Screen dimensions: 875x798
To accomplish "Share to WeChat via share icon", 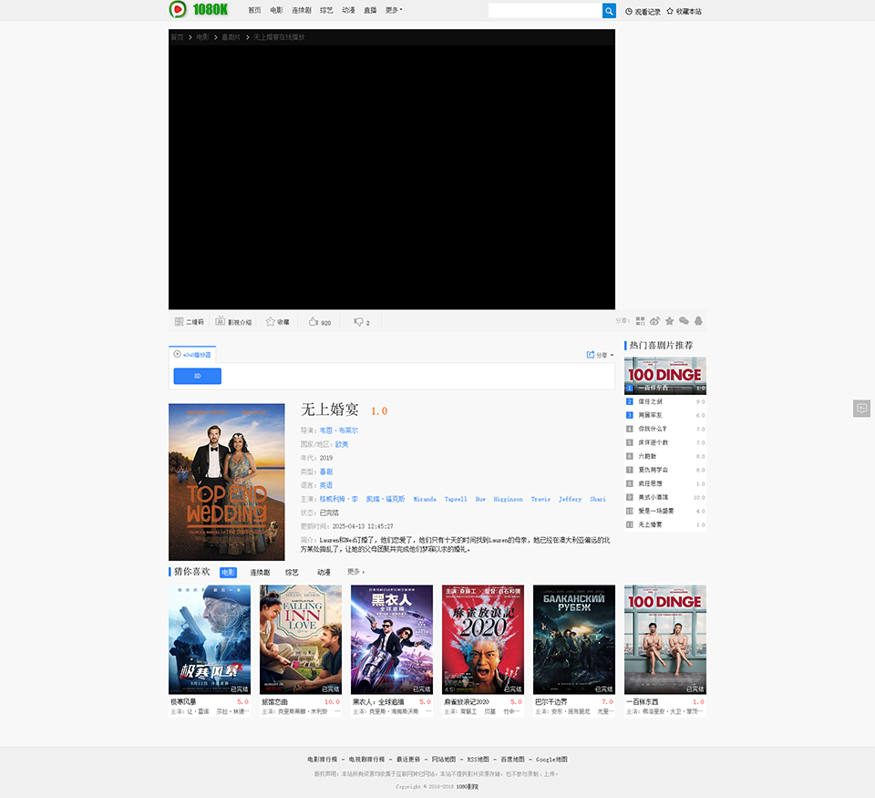I will (x=684, y=321).
